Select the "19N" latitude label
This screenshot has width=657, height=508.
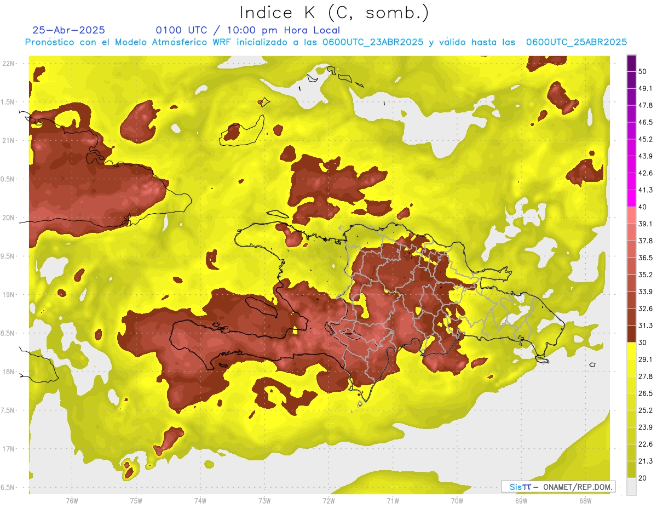pyautogui.click(x=8, y=295)
